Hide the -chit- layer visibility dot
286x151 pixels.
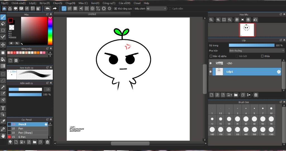(x=211, y=63)
